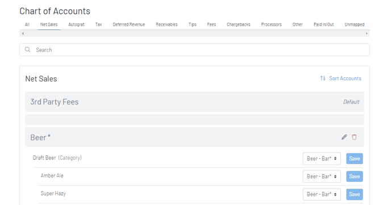Go to the Deferred Revenue tab
The width and height of the screenshot is (391, 205).
[x=128, y=24]
